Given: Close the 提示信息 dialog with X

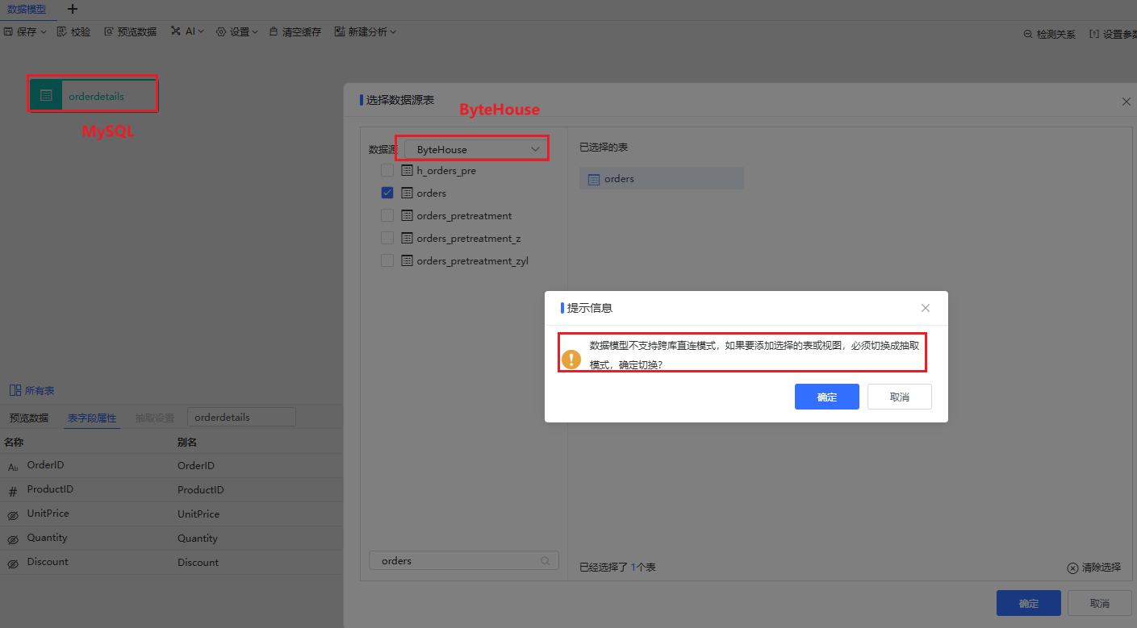Looking at the screenshot, I should [x=926, y=308].
